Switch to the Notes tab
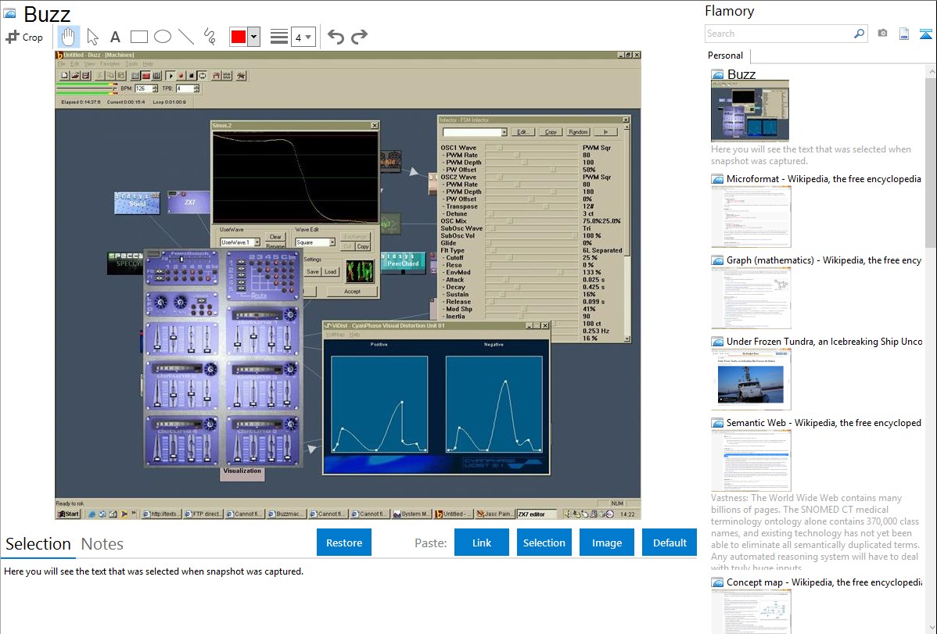The image size is (937, 634). [x=102, y=544]
